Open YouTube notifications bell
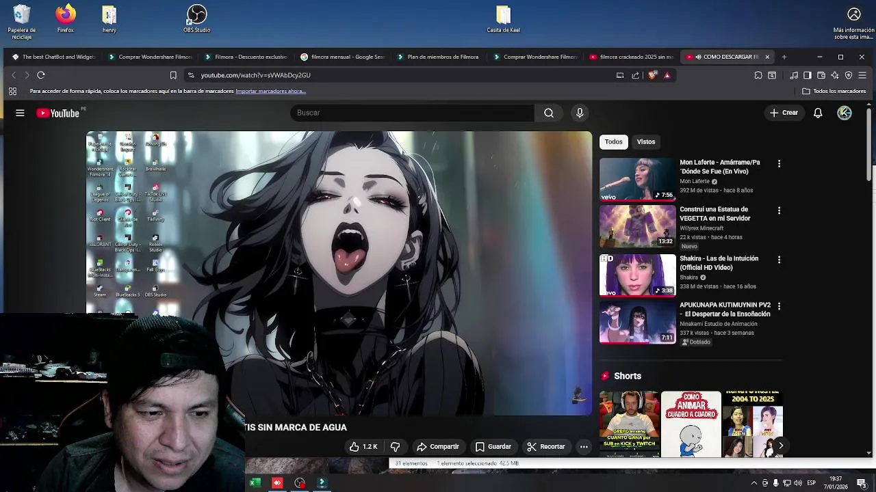 (x=818, y=113)
